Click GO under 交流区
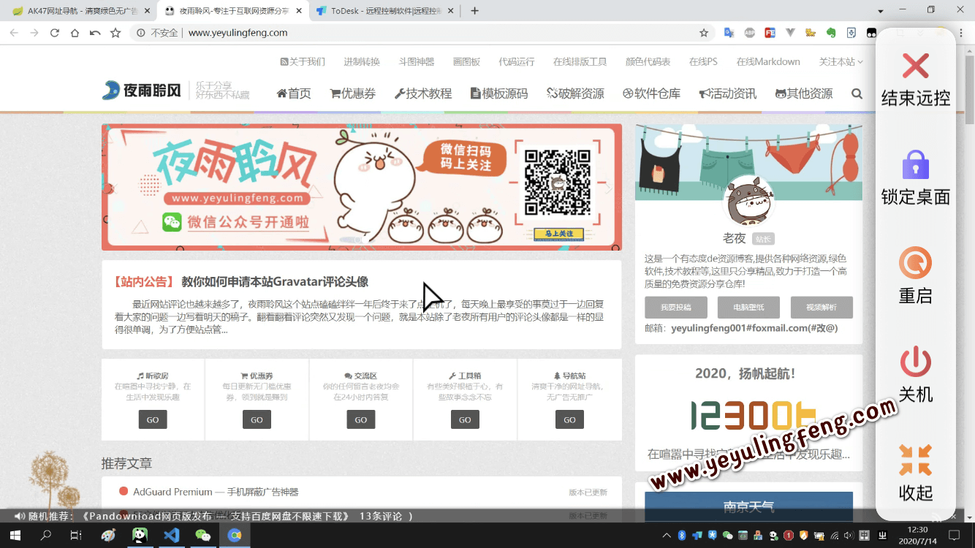 (361, 419)
